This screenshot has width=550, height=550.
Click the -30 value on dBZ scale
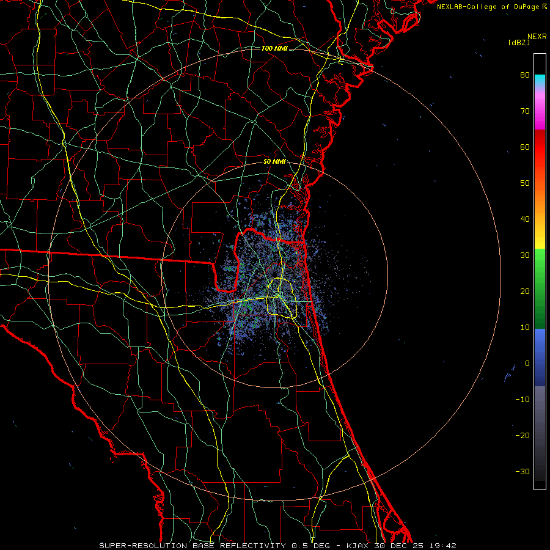[x=522, y=472]
